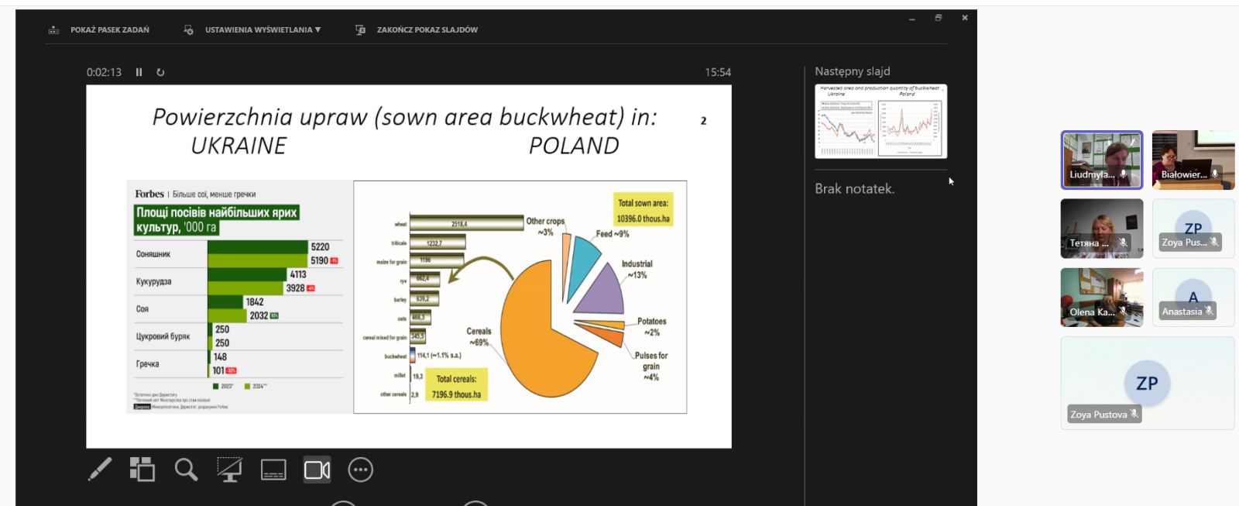This screenshot has height=506, width=1239.
Task: Click the maximize/restore presenter window icon
Action: tap(938, 18)
